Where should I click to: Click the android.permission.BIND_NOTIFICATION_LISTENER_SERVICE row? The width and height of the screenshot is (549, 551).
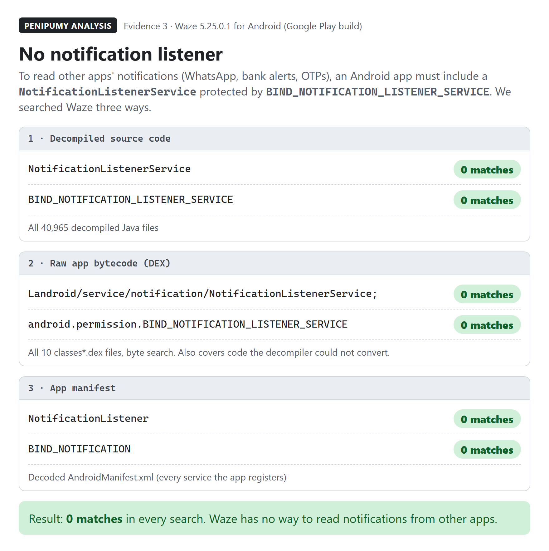coord(274,324)
